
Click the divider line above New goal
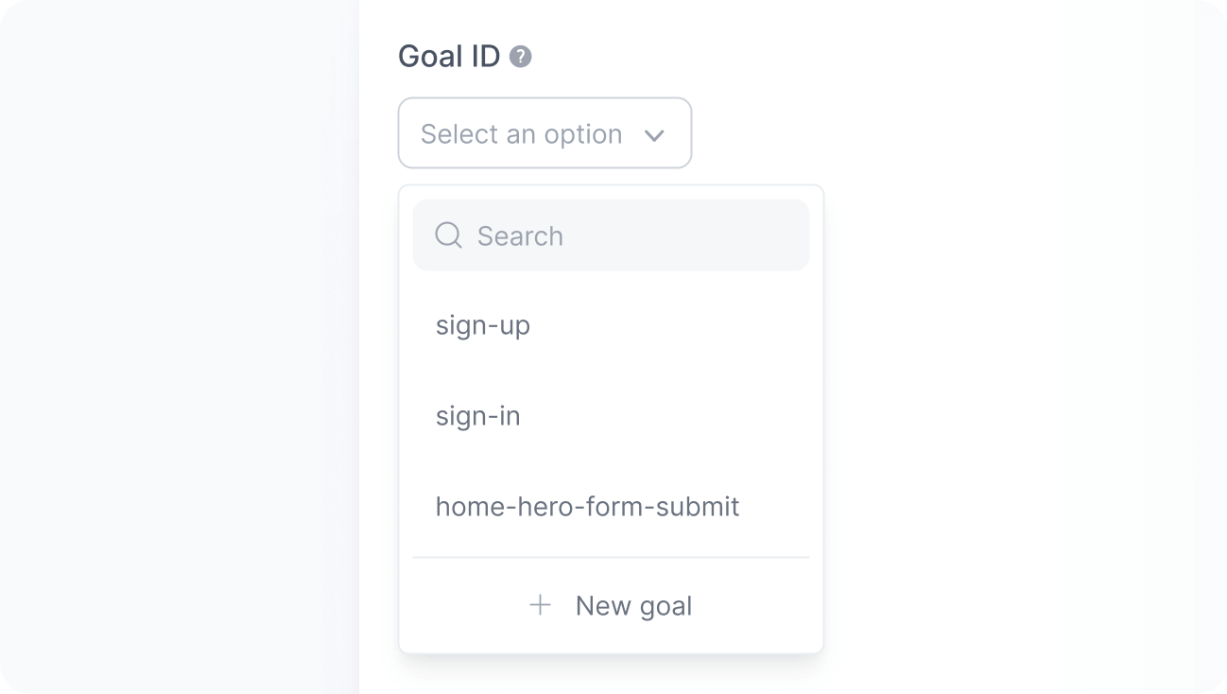(x=611, y=558)
